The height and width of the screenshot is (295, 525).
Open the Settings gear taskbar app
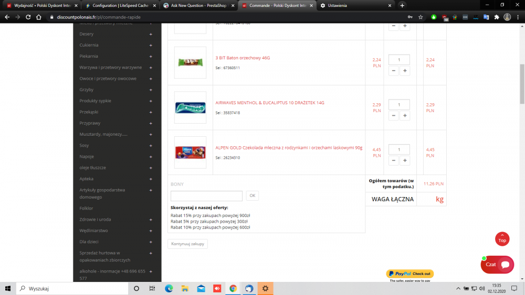point(265,288)
